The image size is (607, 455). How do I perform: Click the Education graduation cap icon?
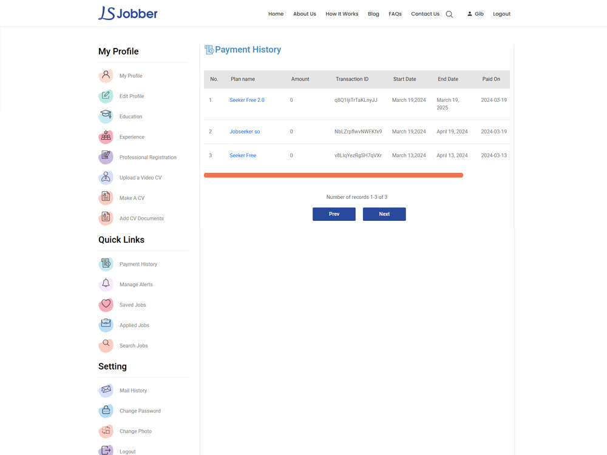[106, 116]
